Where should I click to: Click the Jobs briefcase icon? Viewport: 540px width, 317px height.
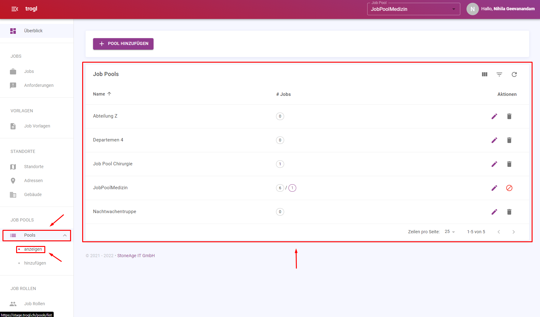point(13,71)
